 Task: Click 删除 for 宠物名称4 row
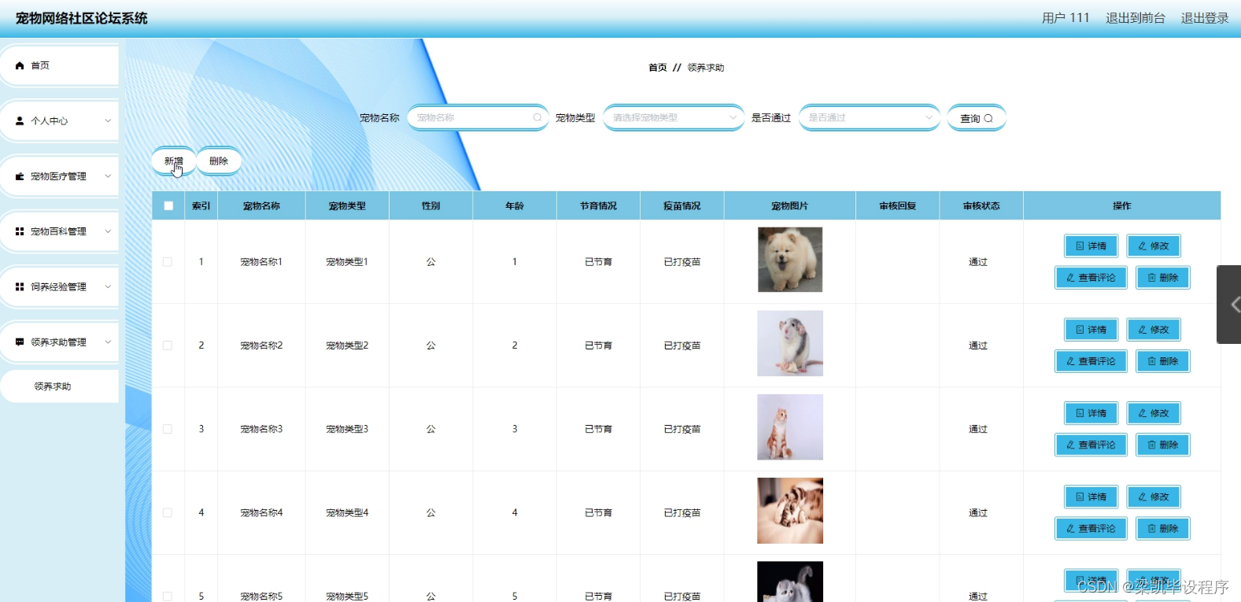pyautogui.click(x=1163, y=528)
